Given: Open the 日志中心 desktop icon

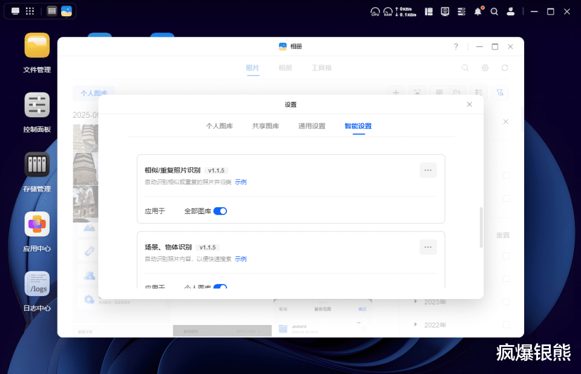Looking at the screenshot, I should coord(37,284).
